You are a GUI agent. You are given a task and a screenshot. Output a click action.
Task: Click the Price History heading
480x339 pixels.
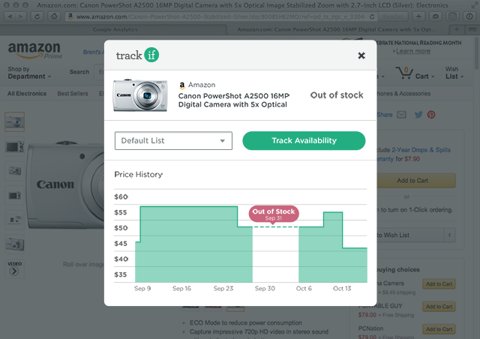(138, 175)
